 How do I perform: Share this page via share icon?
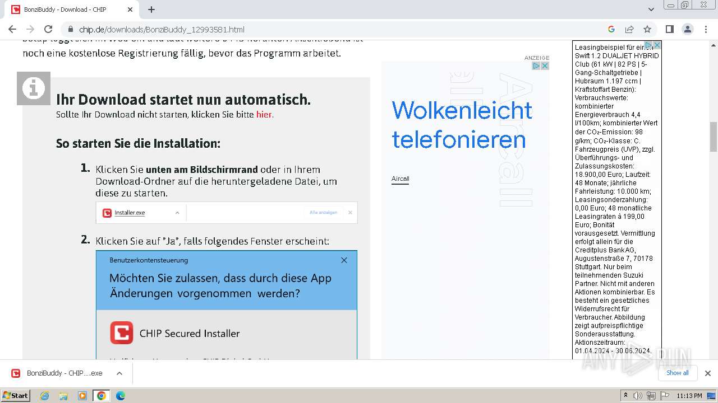pyautogui.click(x=629, y=29)
